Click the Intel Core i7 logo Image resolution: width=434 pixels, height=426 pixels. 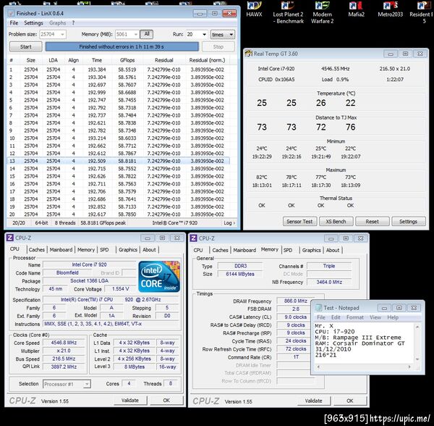(159, 276)
